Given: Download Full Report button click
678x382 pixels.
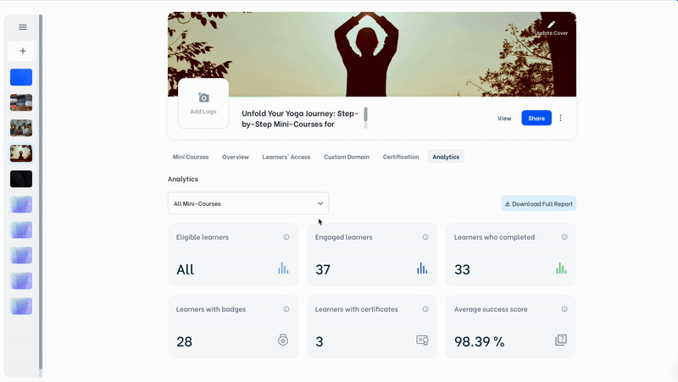Looking at the screenshot, I should coord(539,204).
